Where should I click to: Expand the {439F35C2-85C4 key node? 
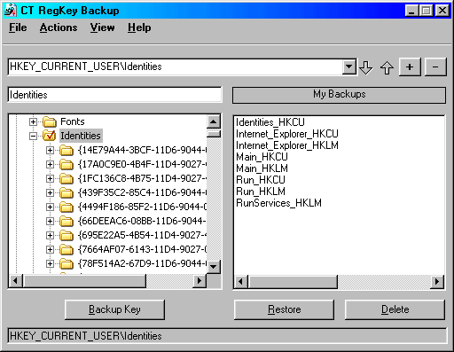(x=50, y=192)
